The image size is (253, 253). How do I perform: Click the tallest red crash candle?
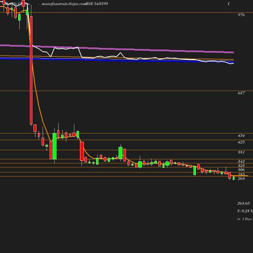click(x=31, y=70)
